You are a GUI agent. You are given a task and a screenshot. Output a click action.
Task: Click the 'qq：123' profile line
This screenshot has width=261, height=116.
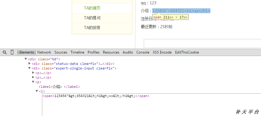(149, 3)
